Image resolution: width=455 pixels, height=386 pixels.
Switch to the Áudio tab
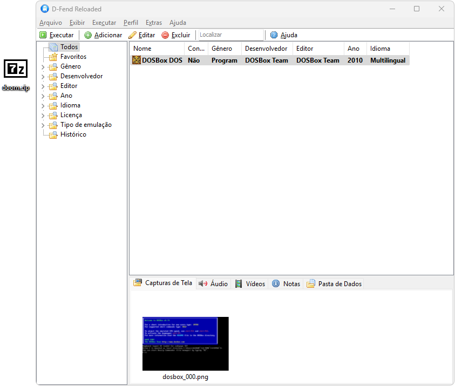(x=213, y=283)
